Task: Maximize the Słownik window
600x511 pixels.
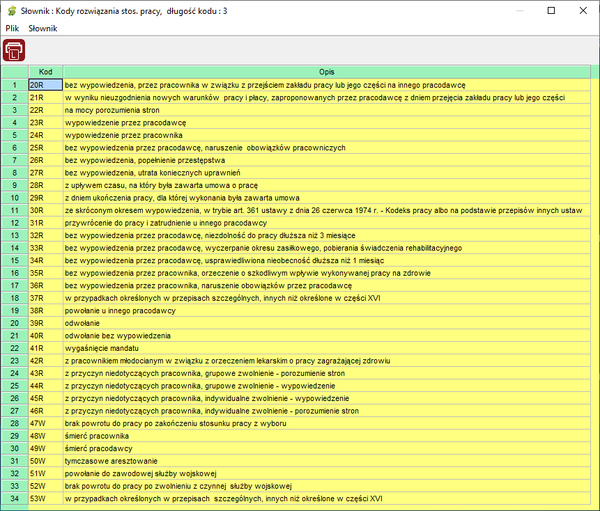Action: point(551,10)
